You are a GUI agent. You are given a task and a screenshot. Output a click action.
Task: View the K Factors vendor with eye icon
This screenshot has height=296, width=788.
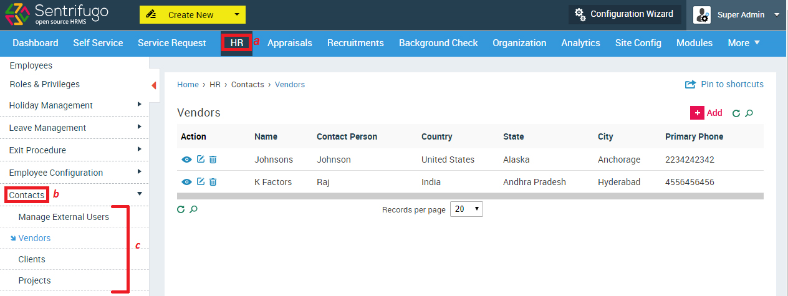click(x=186, y=182)
